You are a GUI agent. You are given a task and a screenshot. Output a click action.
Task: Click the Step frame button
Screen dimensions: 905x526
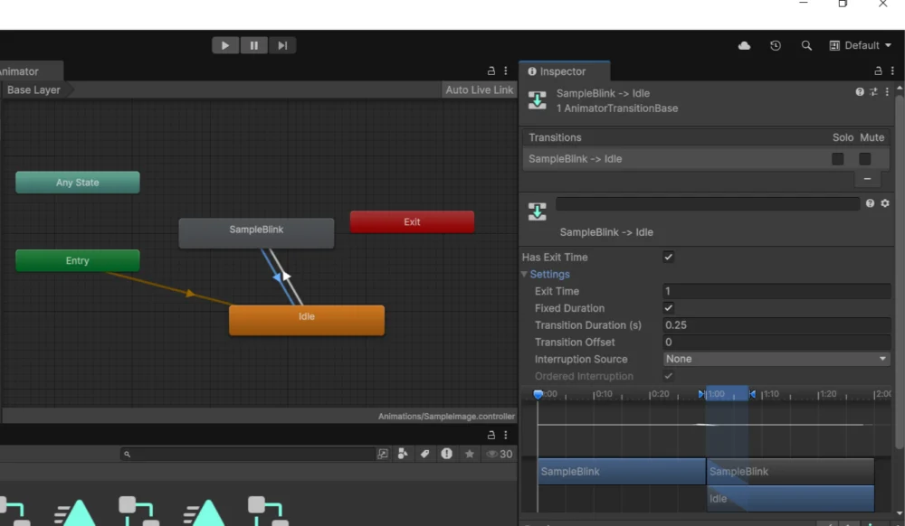tap(282, 45)
